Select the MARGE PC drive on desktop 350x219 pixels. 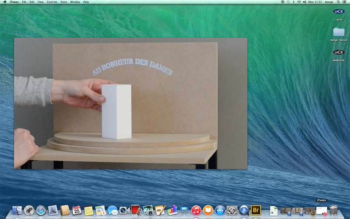coord(339,53)
